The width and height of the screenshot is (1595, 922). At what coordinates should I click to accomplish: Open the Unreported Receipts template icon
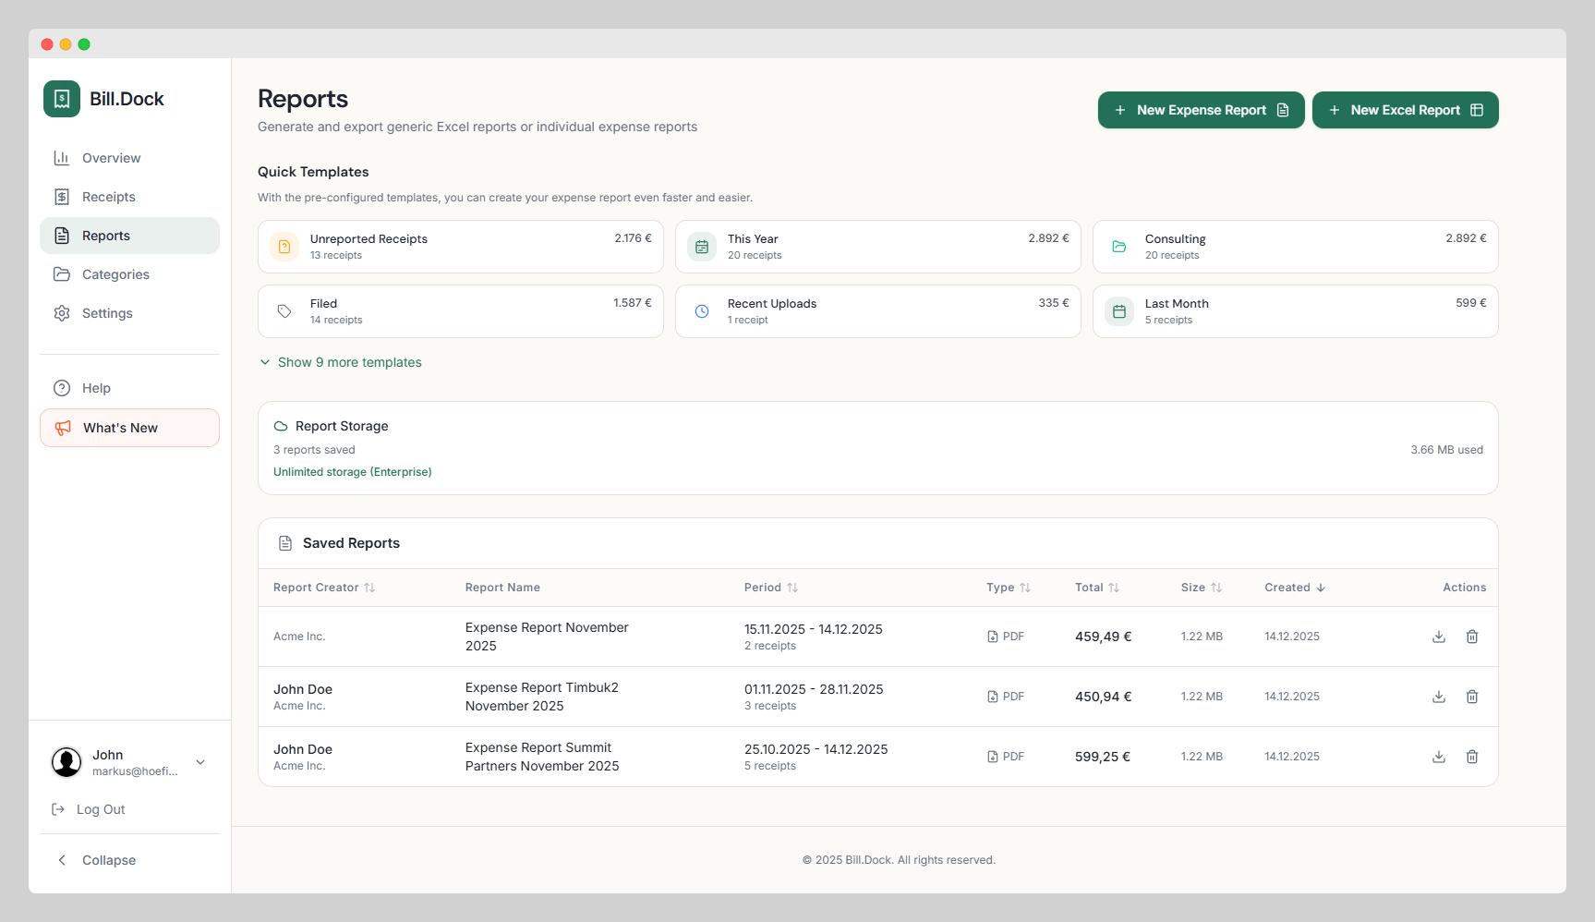tap(284, 247)
